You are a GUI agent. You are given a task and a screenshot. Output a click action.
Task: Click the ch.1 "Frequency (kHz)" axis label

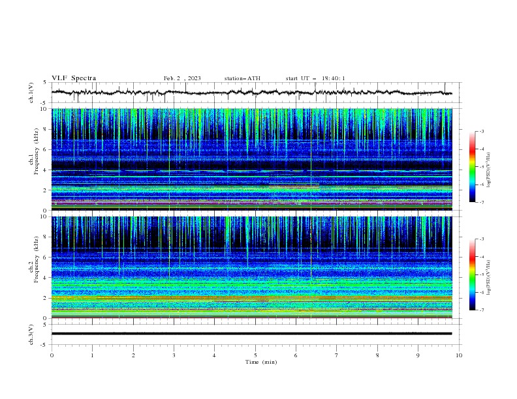point(36,151)
